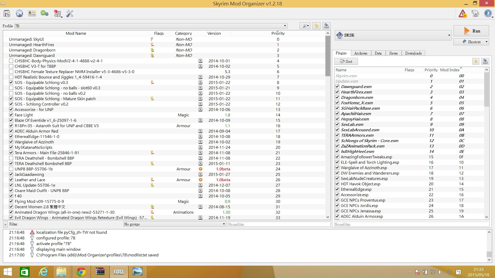Click the red warning Problems icon
The image size is (495, 278).
463,13
